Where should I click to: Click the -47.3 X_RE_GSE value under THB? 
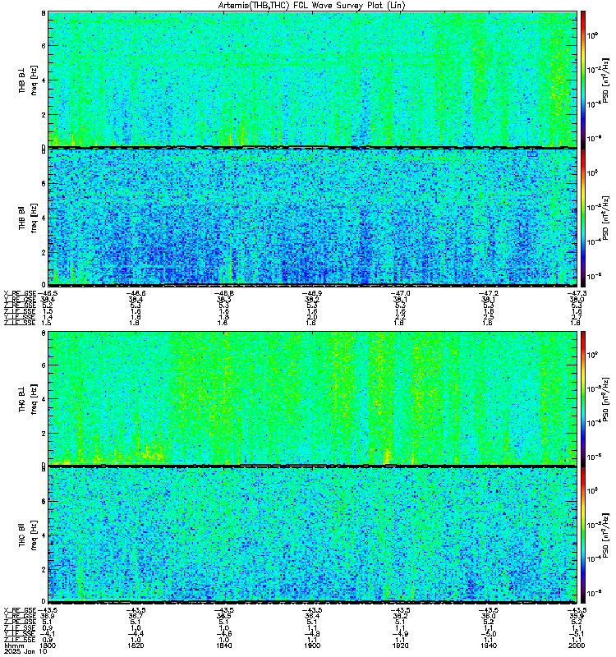pos(577,294)
